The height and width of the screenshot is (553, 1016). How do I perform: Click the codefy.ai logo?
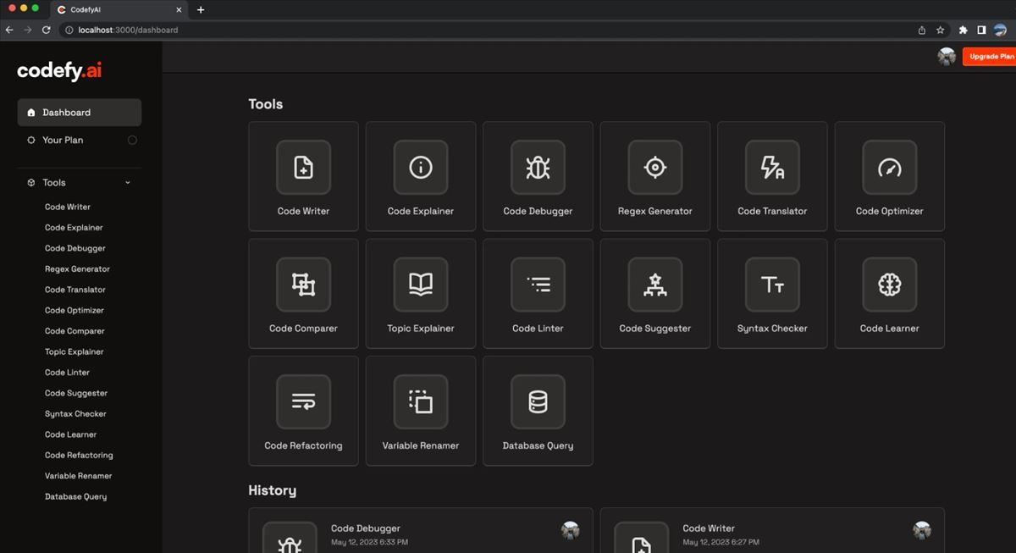59,71
